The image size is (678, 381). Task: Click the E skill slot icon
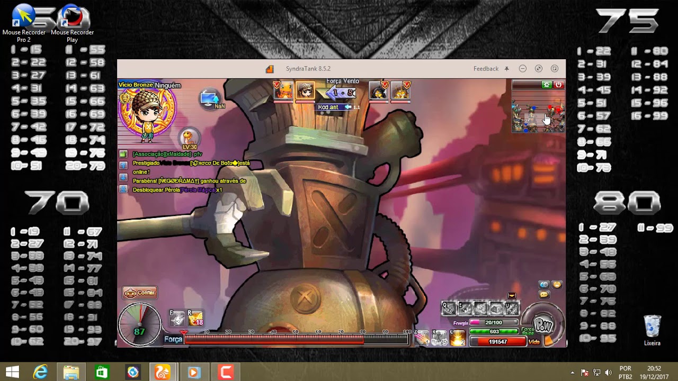point(465,308)
